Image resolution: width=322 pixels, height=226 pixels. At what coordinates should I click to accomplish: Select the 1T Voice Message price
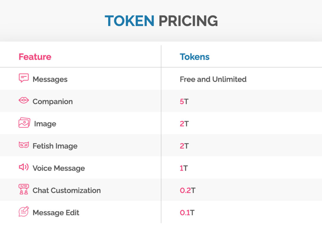pos(184,168)
